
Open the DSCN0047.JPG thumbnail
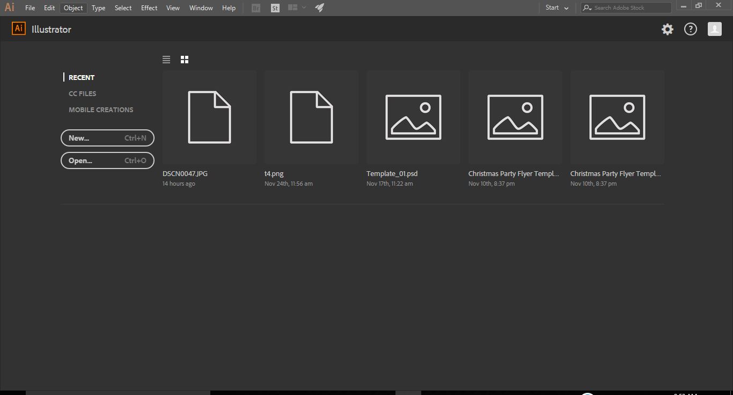tap(209, 117)
